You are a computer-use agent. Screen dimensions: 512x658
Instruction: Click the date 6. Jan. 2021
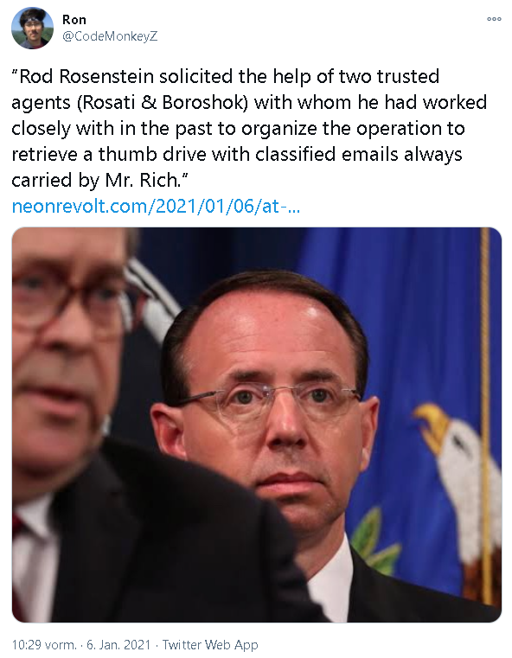click(118, 644)
